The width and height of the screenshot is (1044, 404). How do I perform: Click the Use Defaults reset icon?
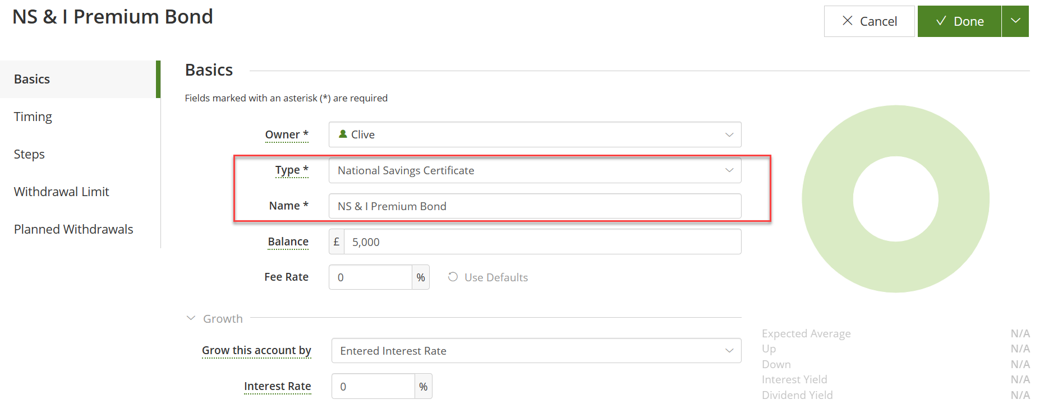tap(453, 277)
